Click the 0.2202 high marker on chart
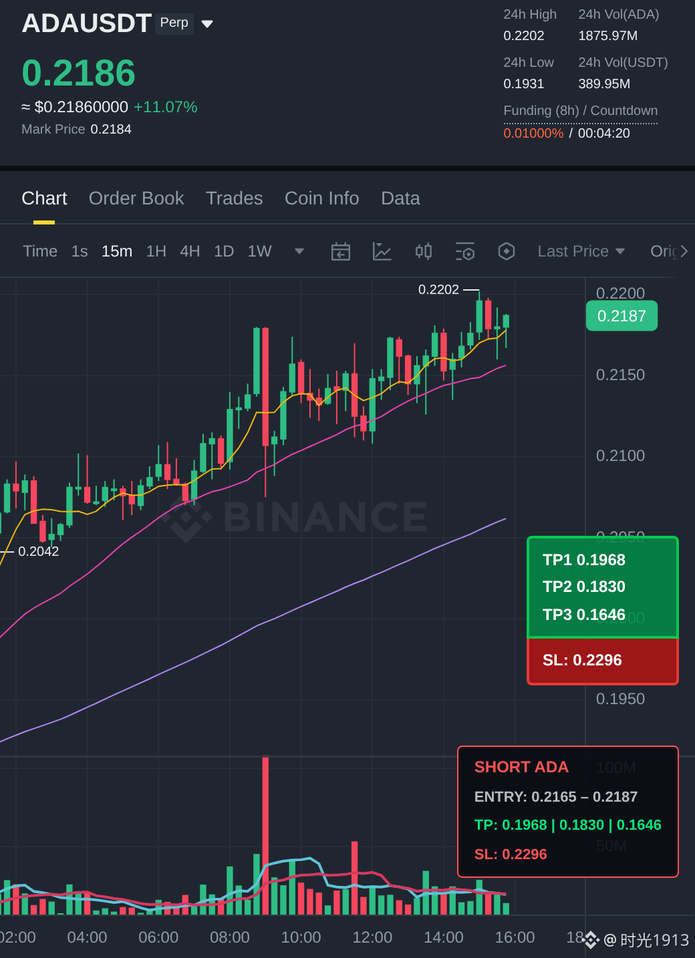This screenshot has height=958, width=695. [438, 289]
